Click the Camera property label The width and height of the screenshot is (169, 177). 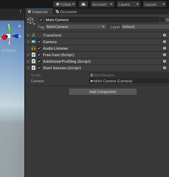pyautogui.click(x=37, y=81)
